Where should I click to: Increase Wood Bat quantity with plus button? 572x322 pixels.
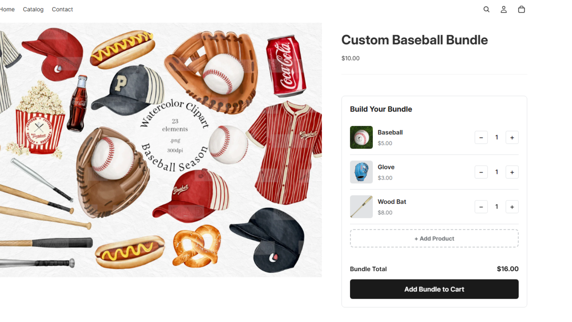point(512,207)
